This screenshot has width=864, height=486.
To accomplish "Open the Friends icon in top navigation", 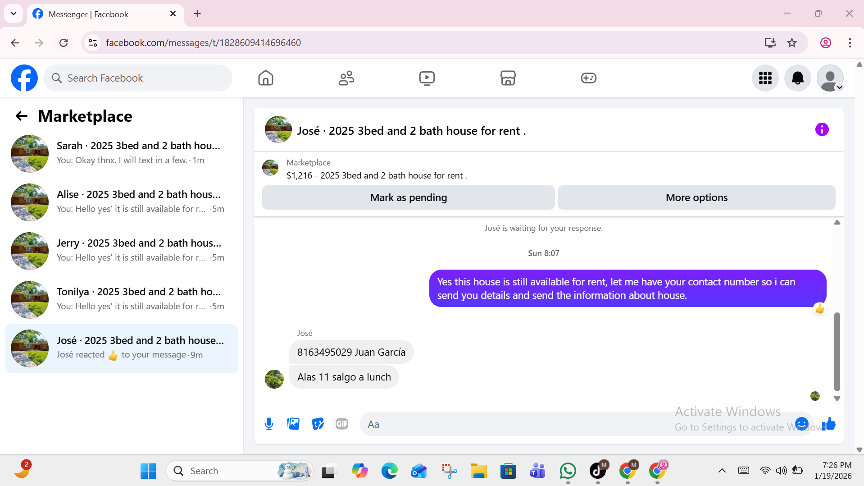I will click(x=346, y=78).
